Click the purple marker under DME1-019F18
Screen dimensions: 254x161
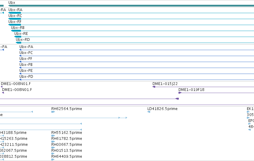tap(180, 93)
